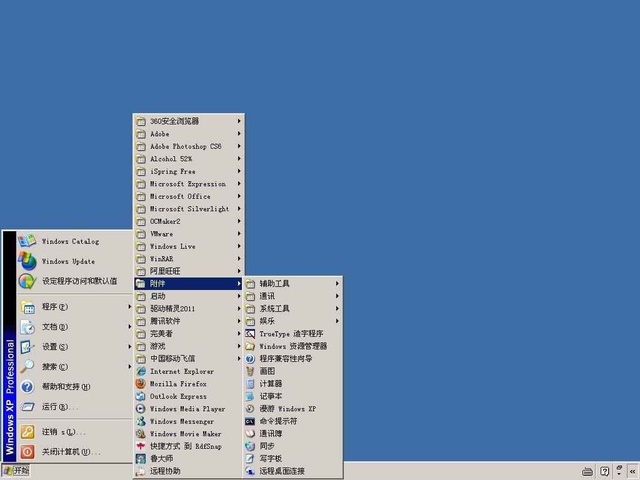Launch the Windows Movie Maker icon

pos(141,434)
